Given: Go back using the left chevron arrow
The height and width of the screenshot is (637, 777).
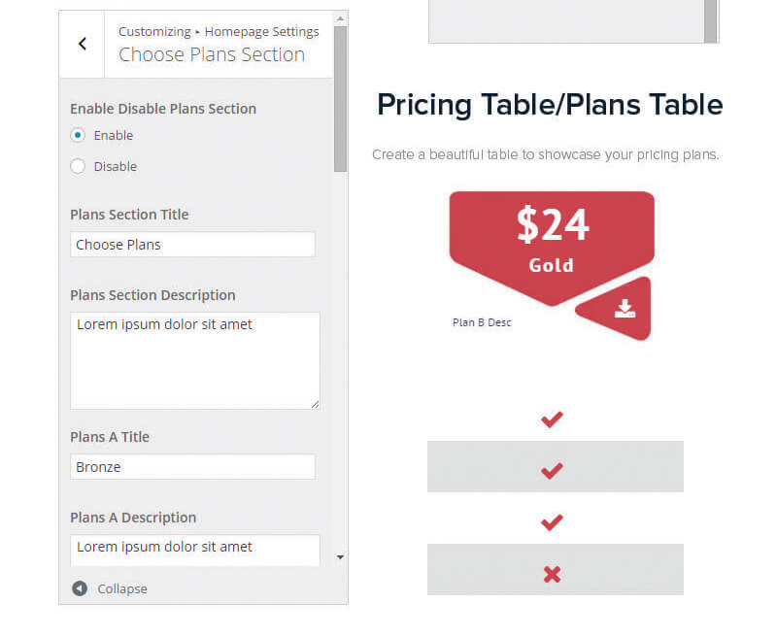Looking at the screenshot, I should [x=83, y=44].
